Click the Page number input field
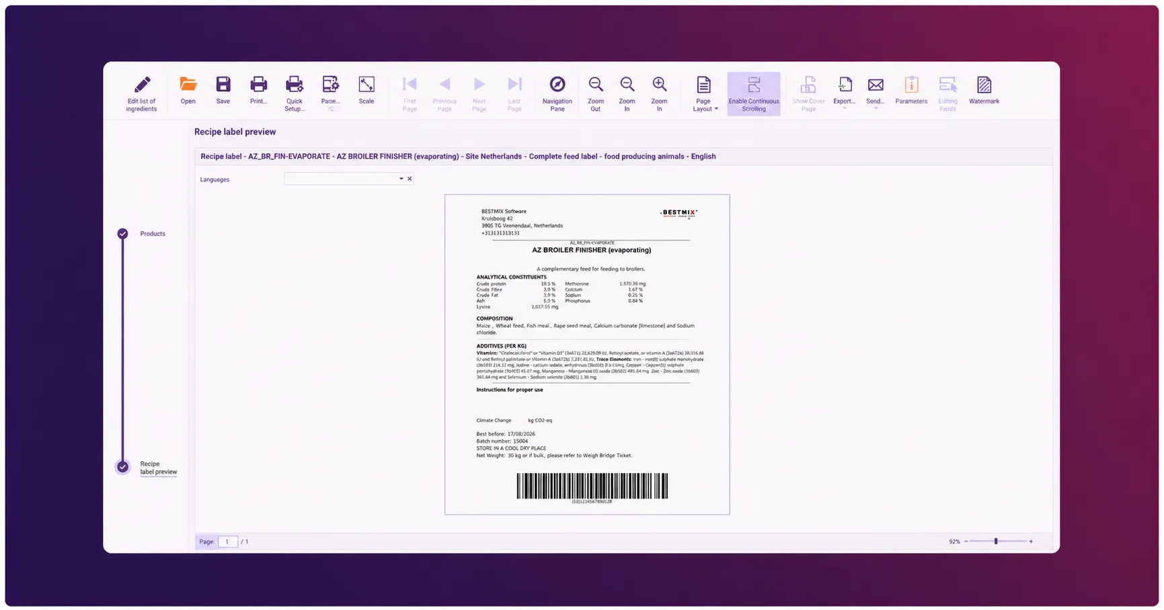Screen dimensions: 1164x610 point(228,541)
